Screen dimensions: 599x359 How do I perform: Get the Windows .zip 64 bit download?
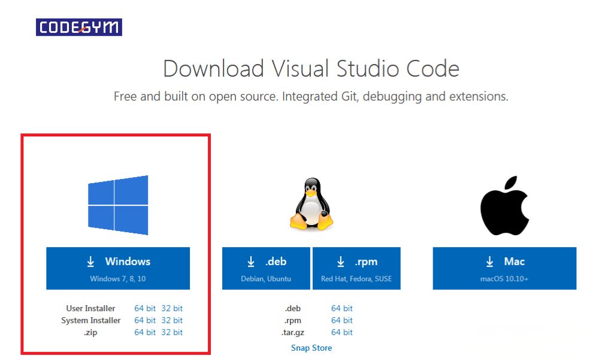[x=145, y=332]
